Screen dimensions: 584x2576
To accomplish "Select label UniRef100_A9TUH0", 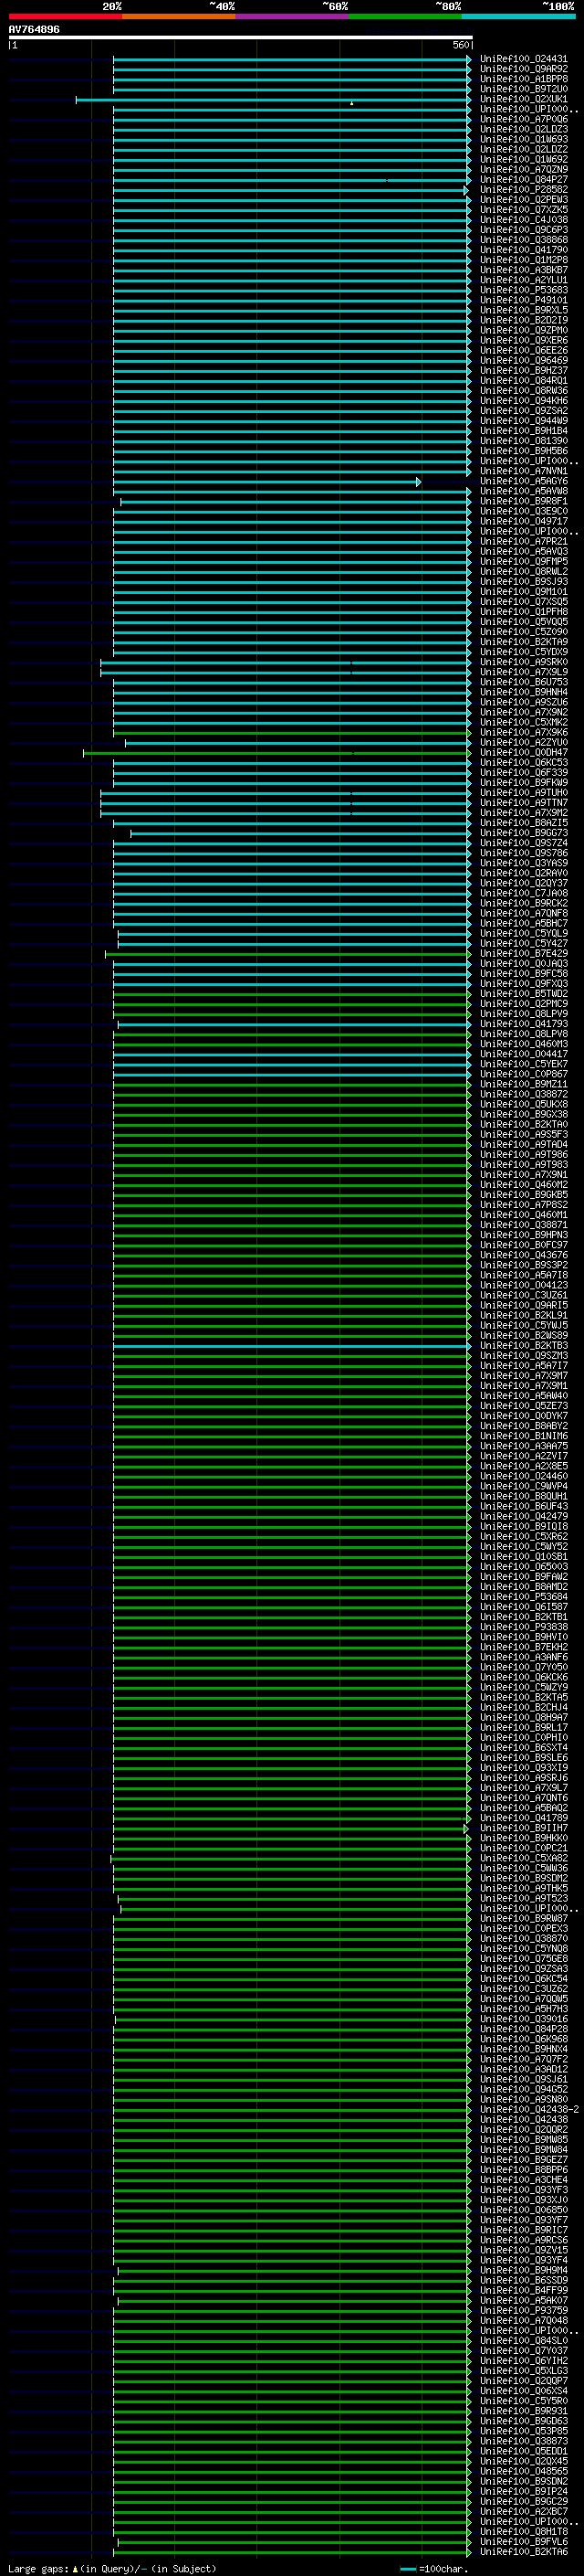I will click(x=523, y=793).
